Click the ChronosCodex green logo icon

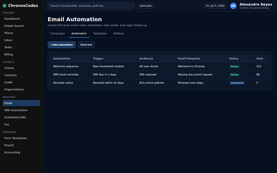[x=4, y=6]
